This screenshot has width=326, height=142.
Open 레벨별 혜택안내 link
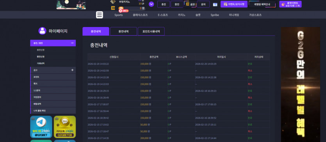pos(262,4)
